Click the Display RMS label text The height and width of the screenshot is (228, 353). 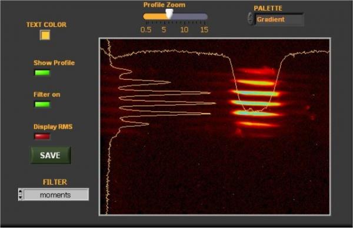(53, 126)
